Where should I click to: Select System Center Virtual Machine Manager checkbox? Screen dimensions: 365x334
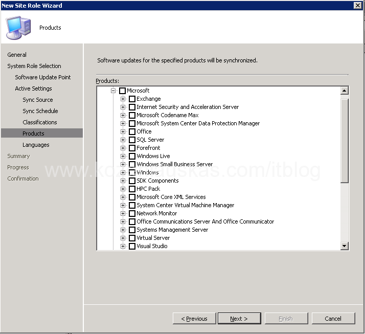point(132,205)
